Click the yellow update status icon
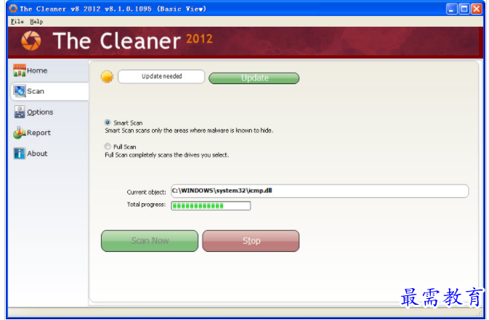This screenshot has height=320, width=489. pos(107,77)
